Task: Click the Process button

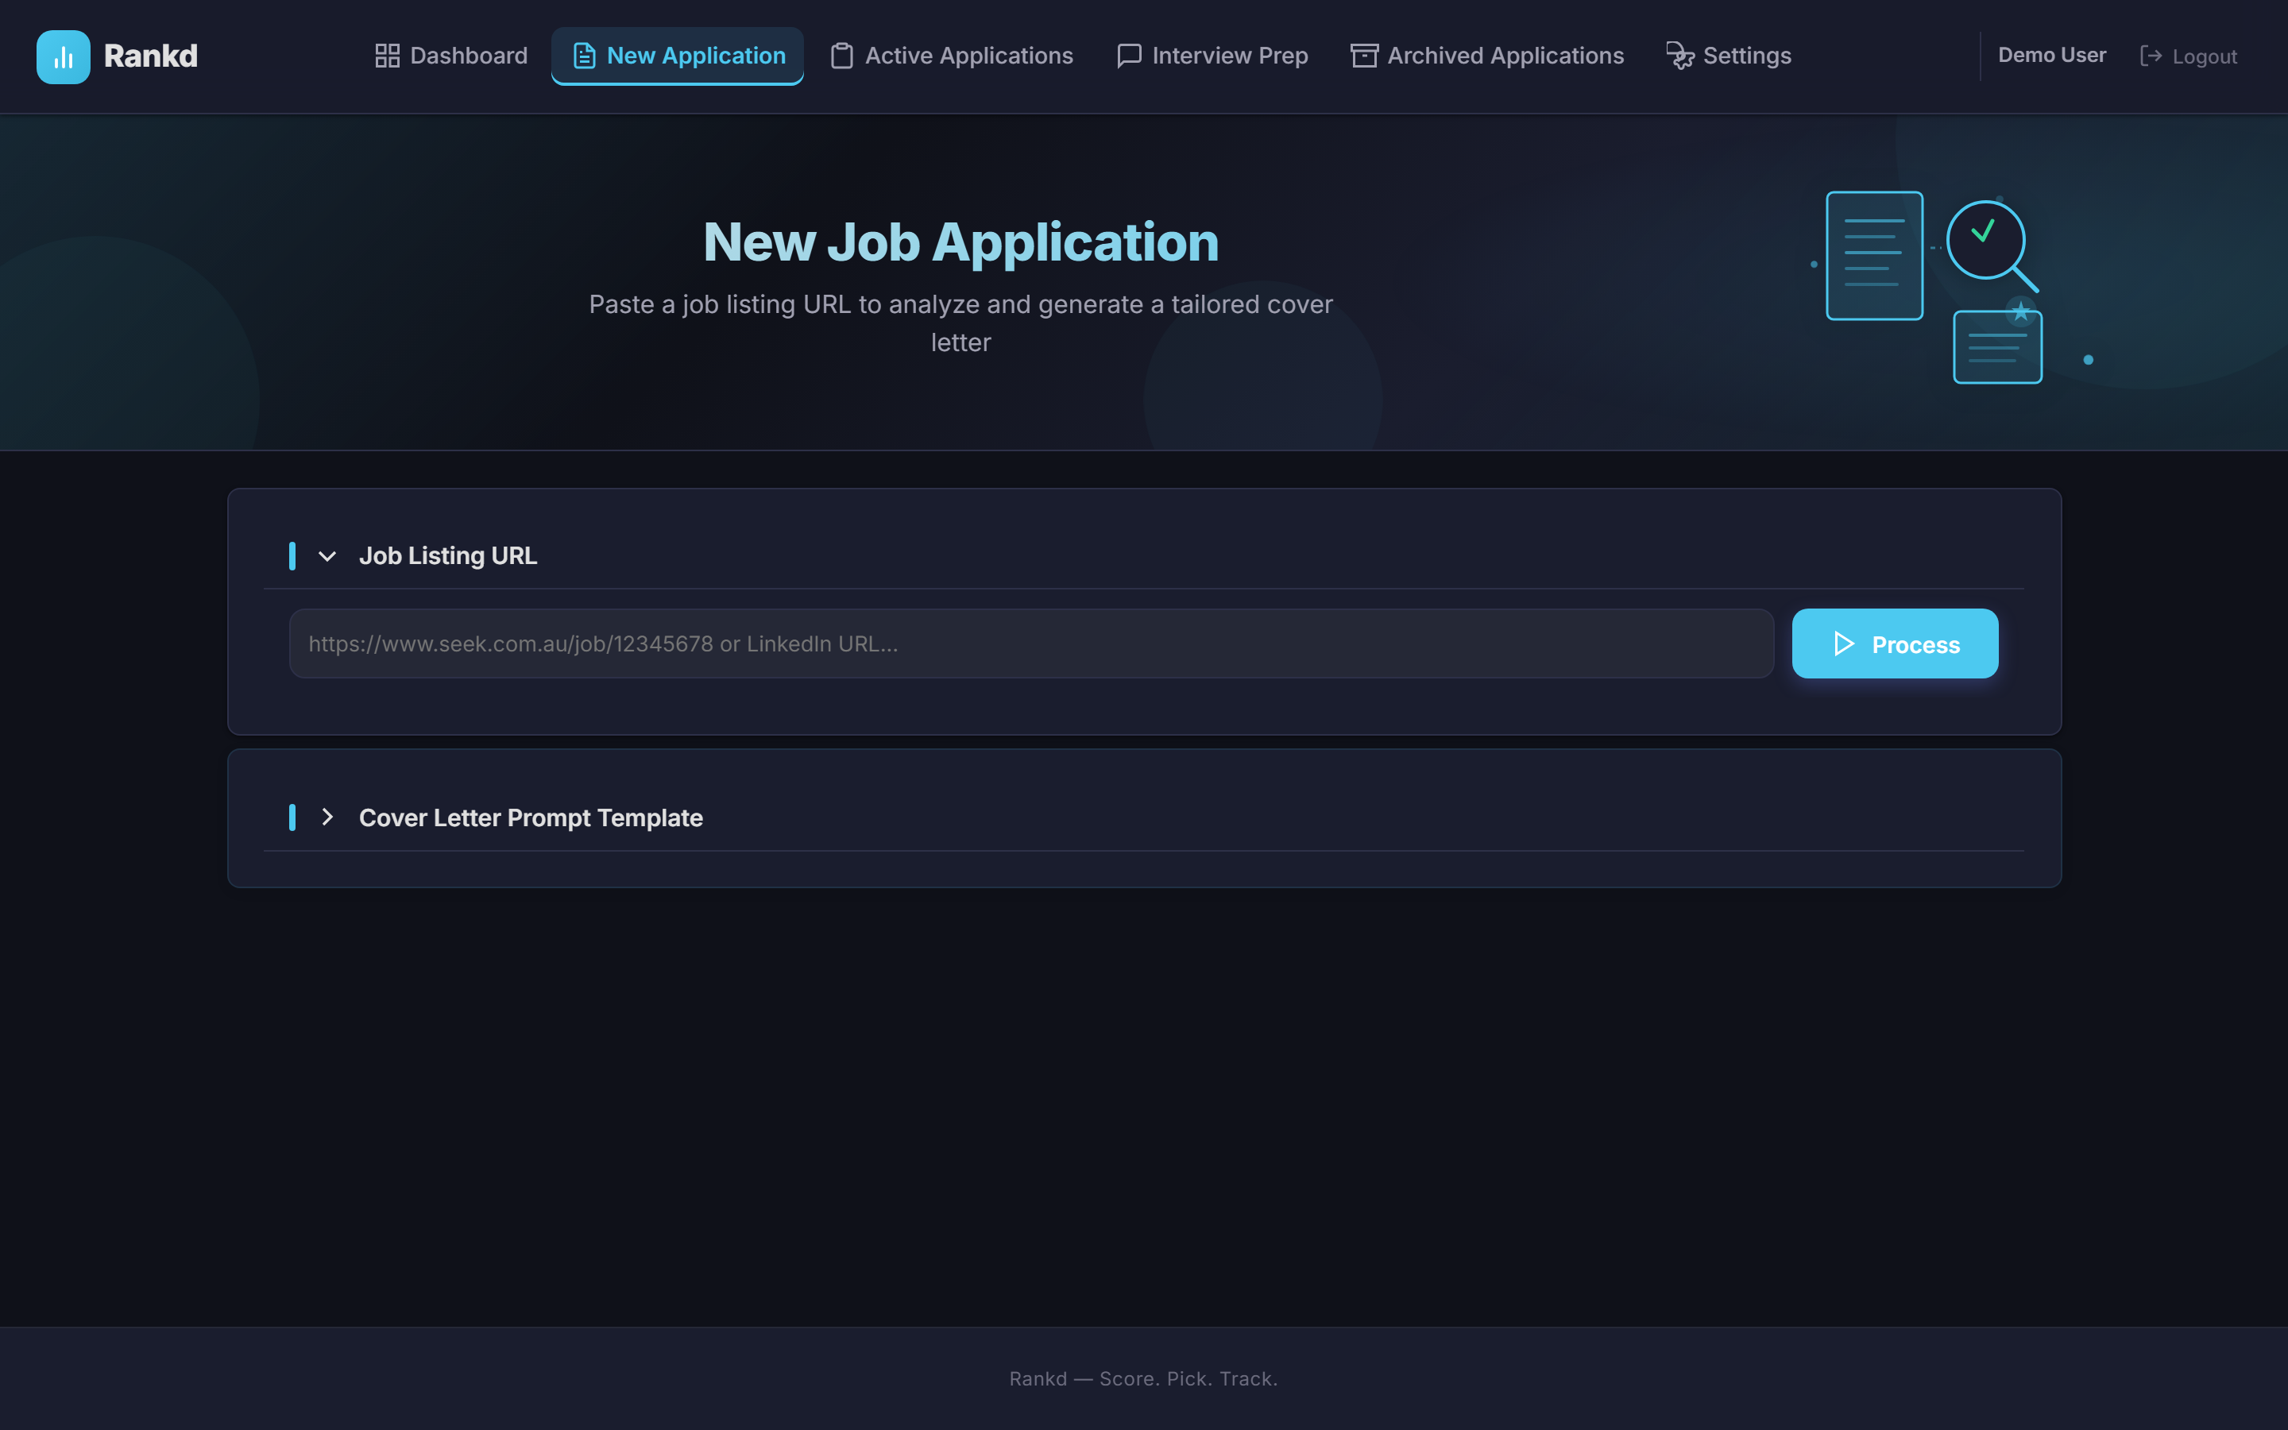Action: [x=1895, y=643]
